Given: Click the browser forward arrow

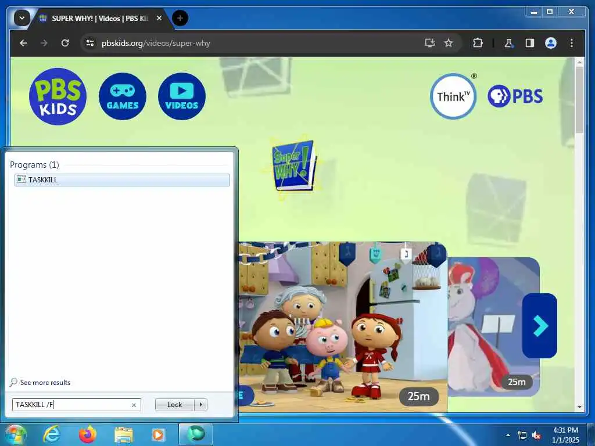Looking at the screenshot, I should tap(44, 43).
